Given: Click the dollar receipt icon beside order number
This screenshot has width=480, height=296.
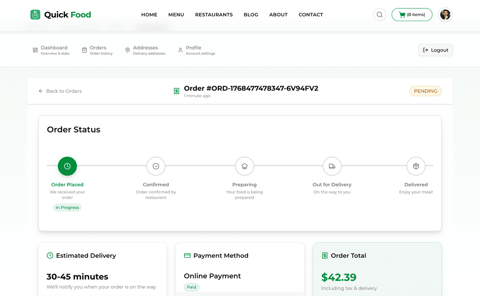Looking at the screenshot, I should tap(176, 91).
